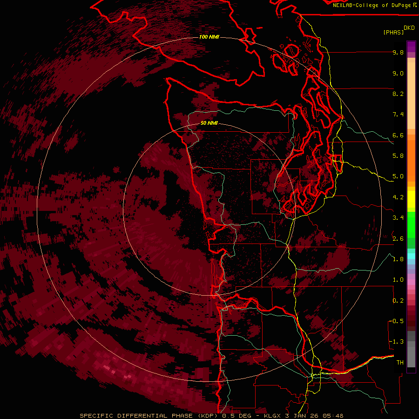Click the 3.4 scale value
This screenshot has width=419, height=419.
pos(398,218)
